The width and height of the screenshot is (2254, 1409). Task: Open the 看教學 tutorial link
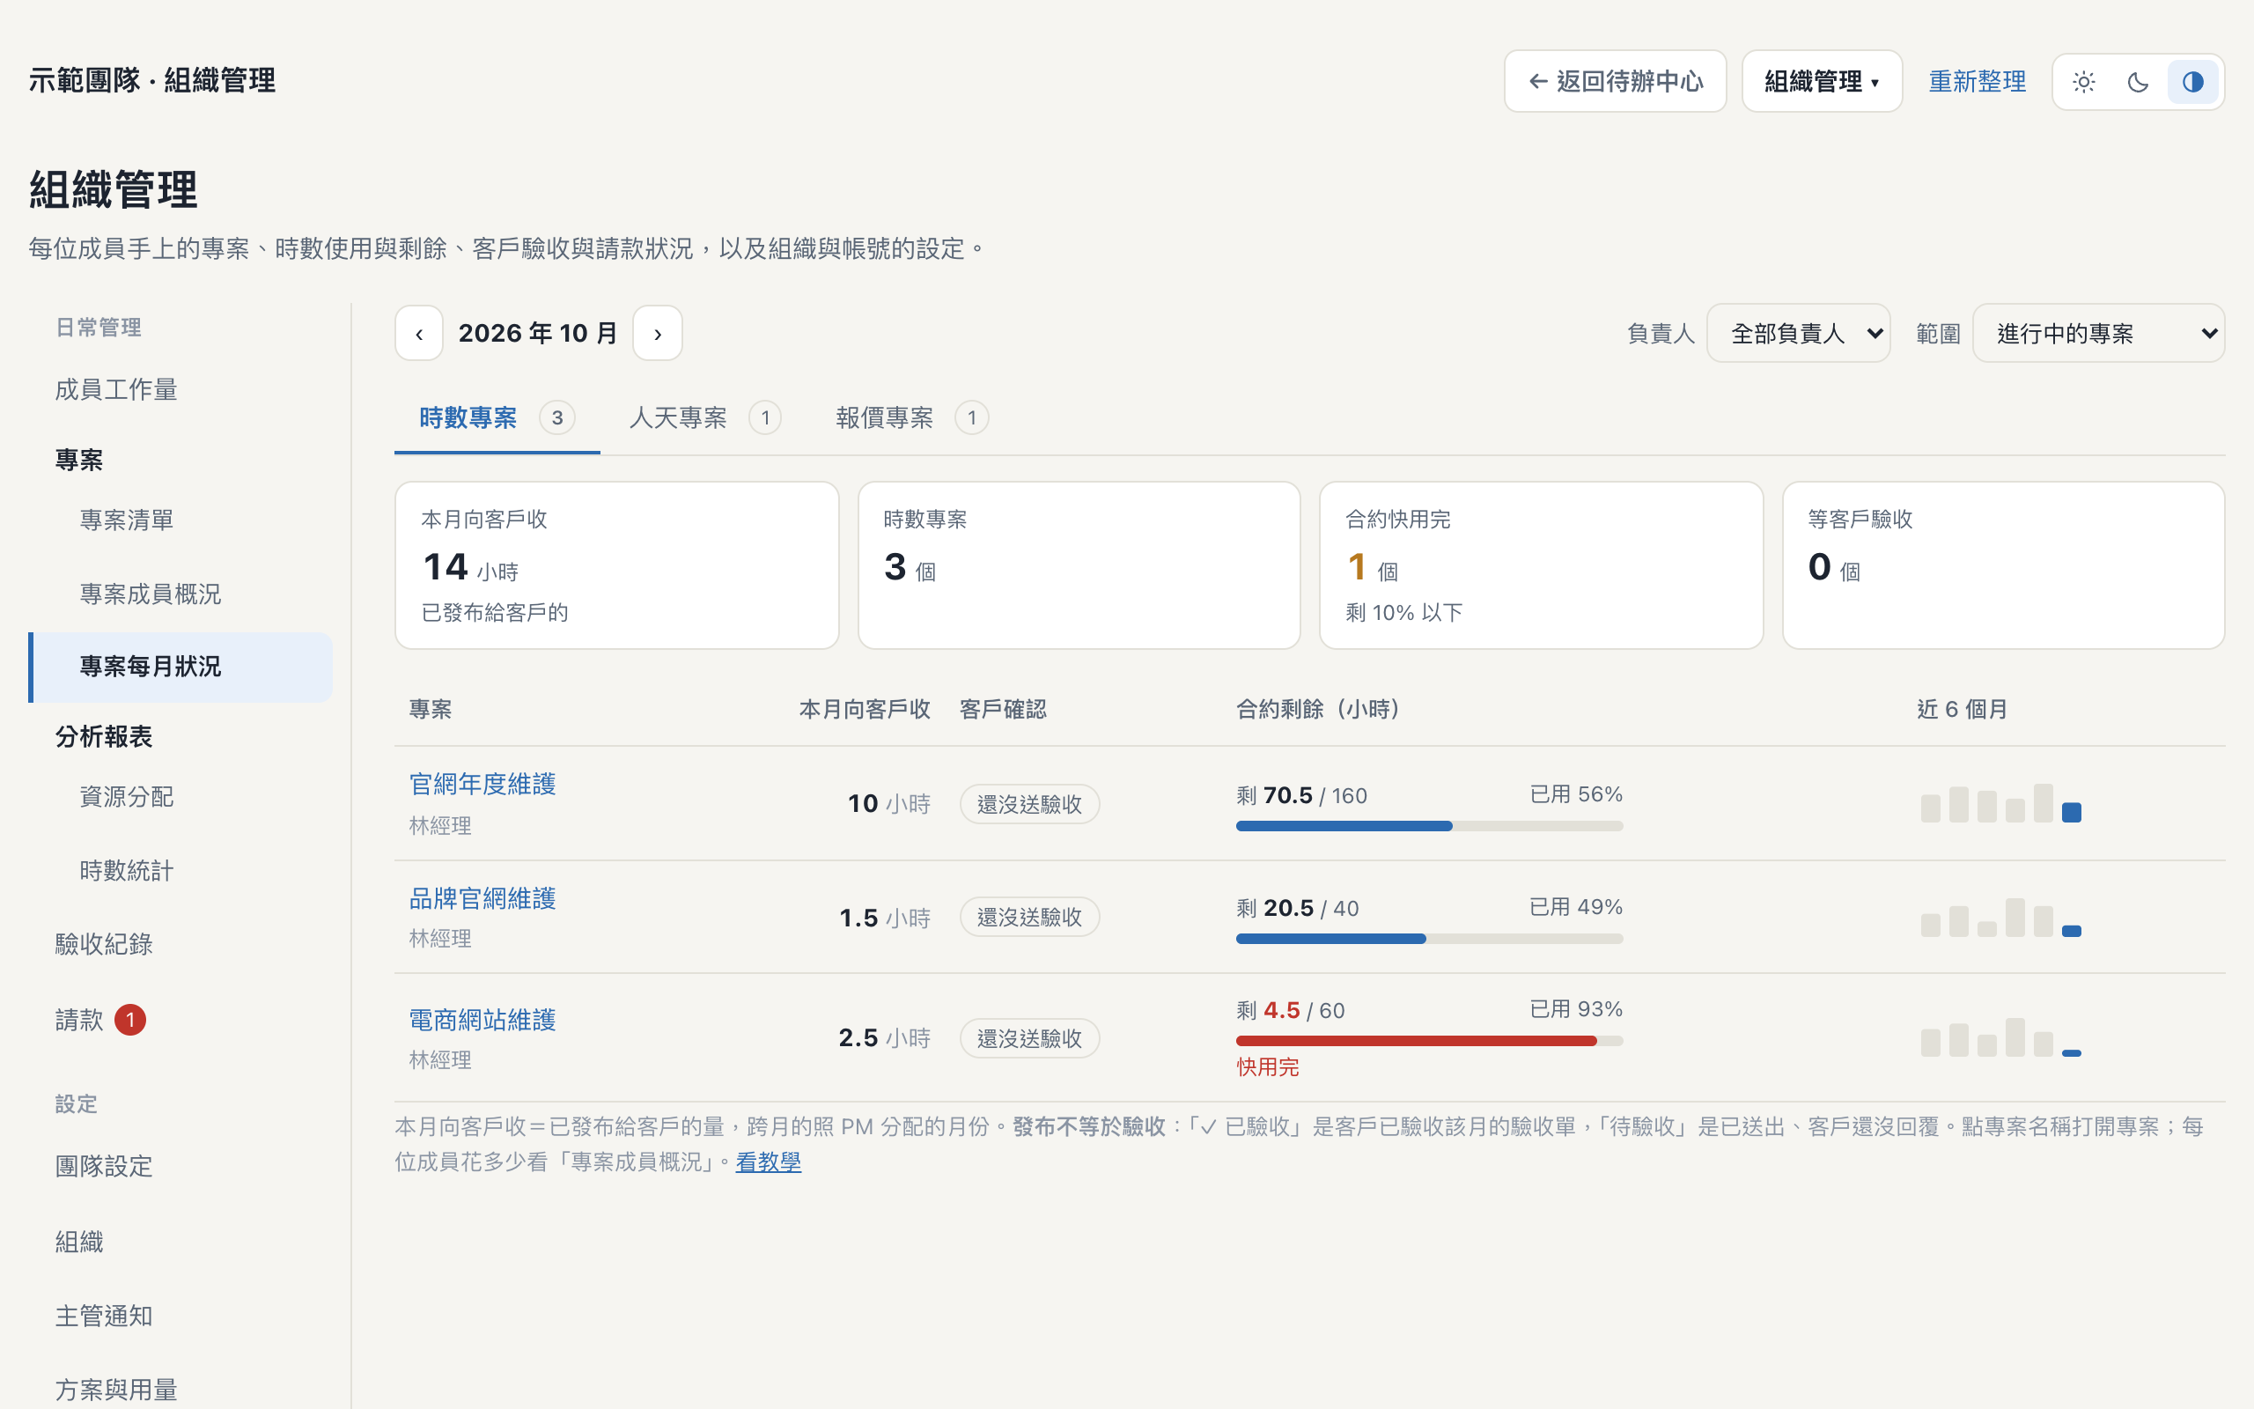[x=768, y=1162]
